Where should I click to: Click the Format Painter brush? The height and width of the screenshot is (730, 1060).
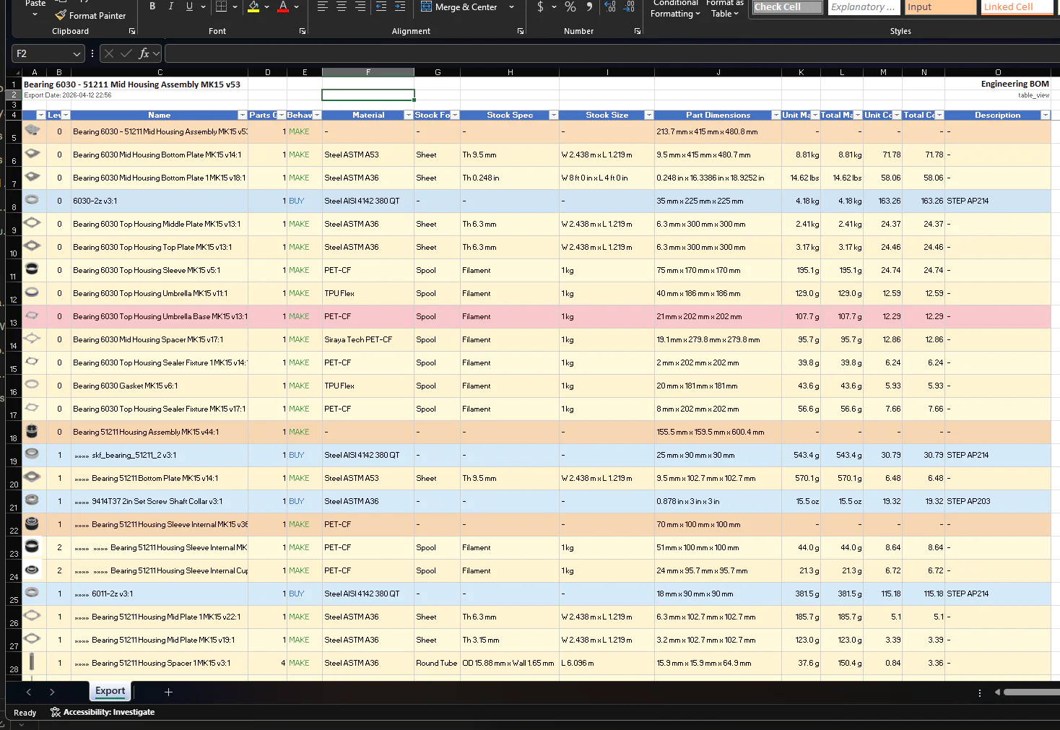point(61,15)
